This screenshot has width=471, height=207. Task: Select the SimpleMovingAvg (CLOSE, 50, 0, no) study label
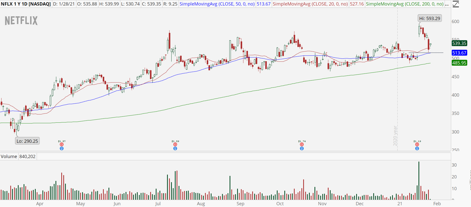click(217, 4)
